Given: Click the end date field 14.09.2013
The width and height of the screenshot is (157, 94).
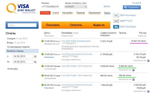Looking at the screenshot, I should [23, 62].
